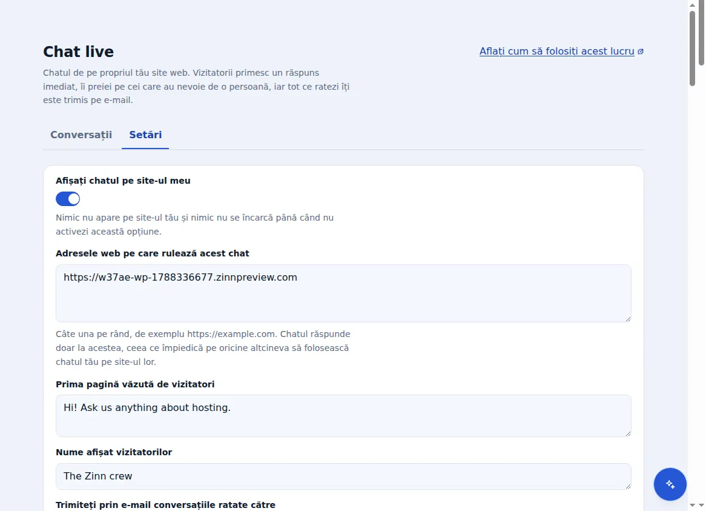Click into the "Hi! Ask us anything about hosting." field
This screenshot has width=706, height=511.
[343, 416]
